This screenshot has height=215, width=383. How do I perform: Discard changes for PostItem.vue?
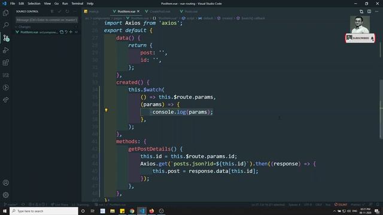66,32
